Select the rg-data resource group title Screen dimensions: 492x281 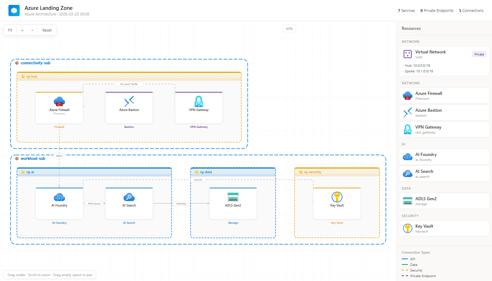pyautogui.click(x=206, y=172)
